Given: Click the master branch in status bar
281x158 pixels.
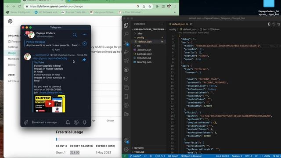Looking at the screenshot, I should pyautogui.click(x=135, y=156).
